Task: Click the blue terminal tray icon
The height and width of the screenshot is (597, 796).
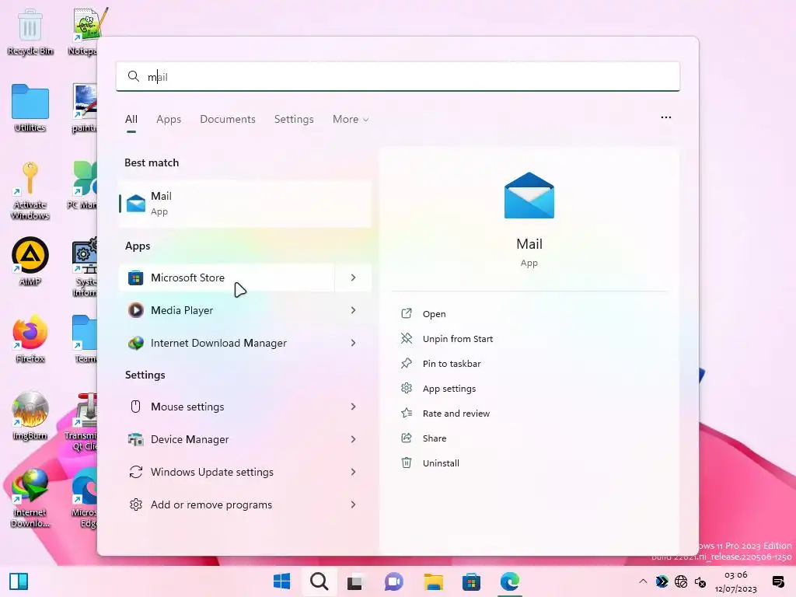Action: click(662, 581)
